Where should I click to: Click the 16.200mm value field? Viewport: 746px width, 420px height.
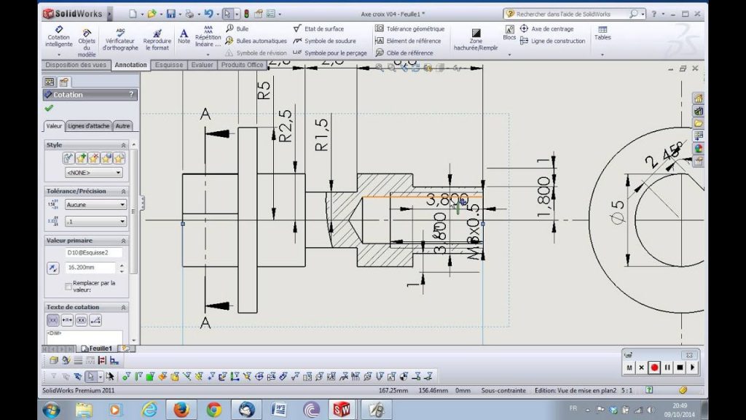coord(90,268)
